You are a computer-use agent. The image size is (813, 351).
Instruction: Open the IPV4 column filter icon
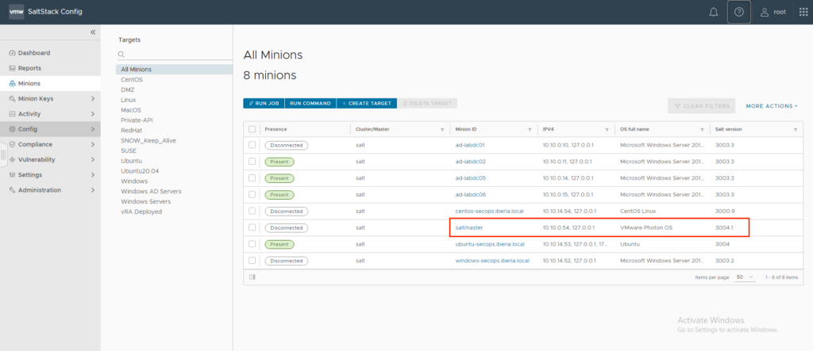[x=607, y=129]
